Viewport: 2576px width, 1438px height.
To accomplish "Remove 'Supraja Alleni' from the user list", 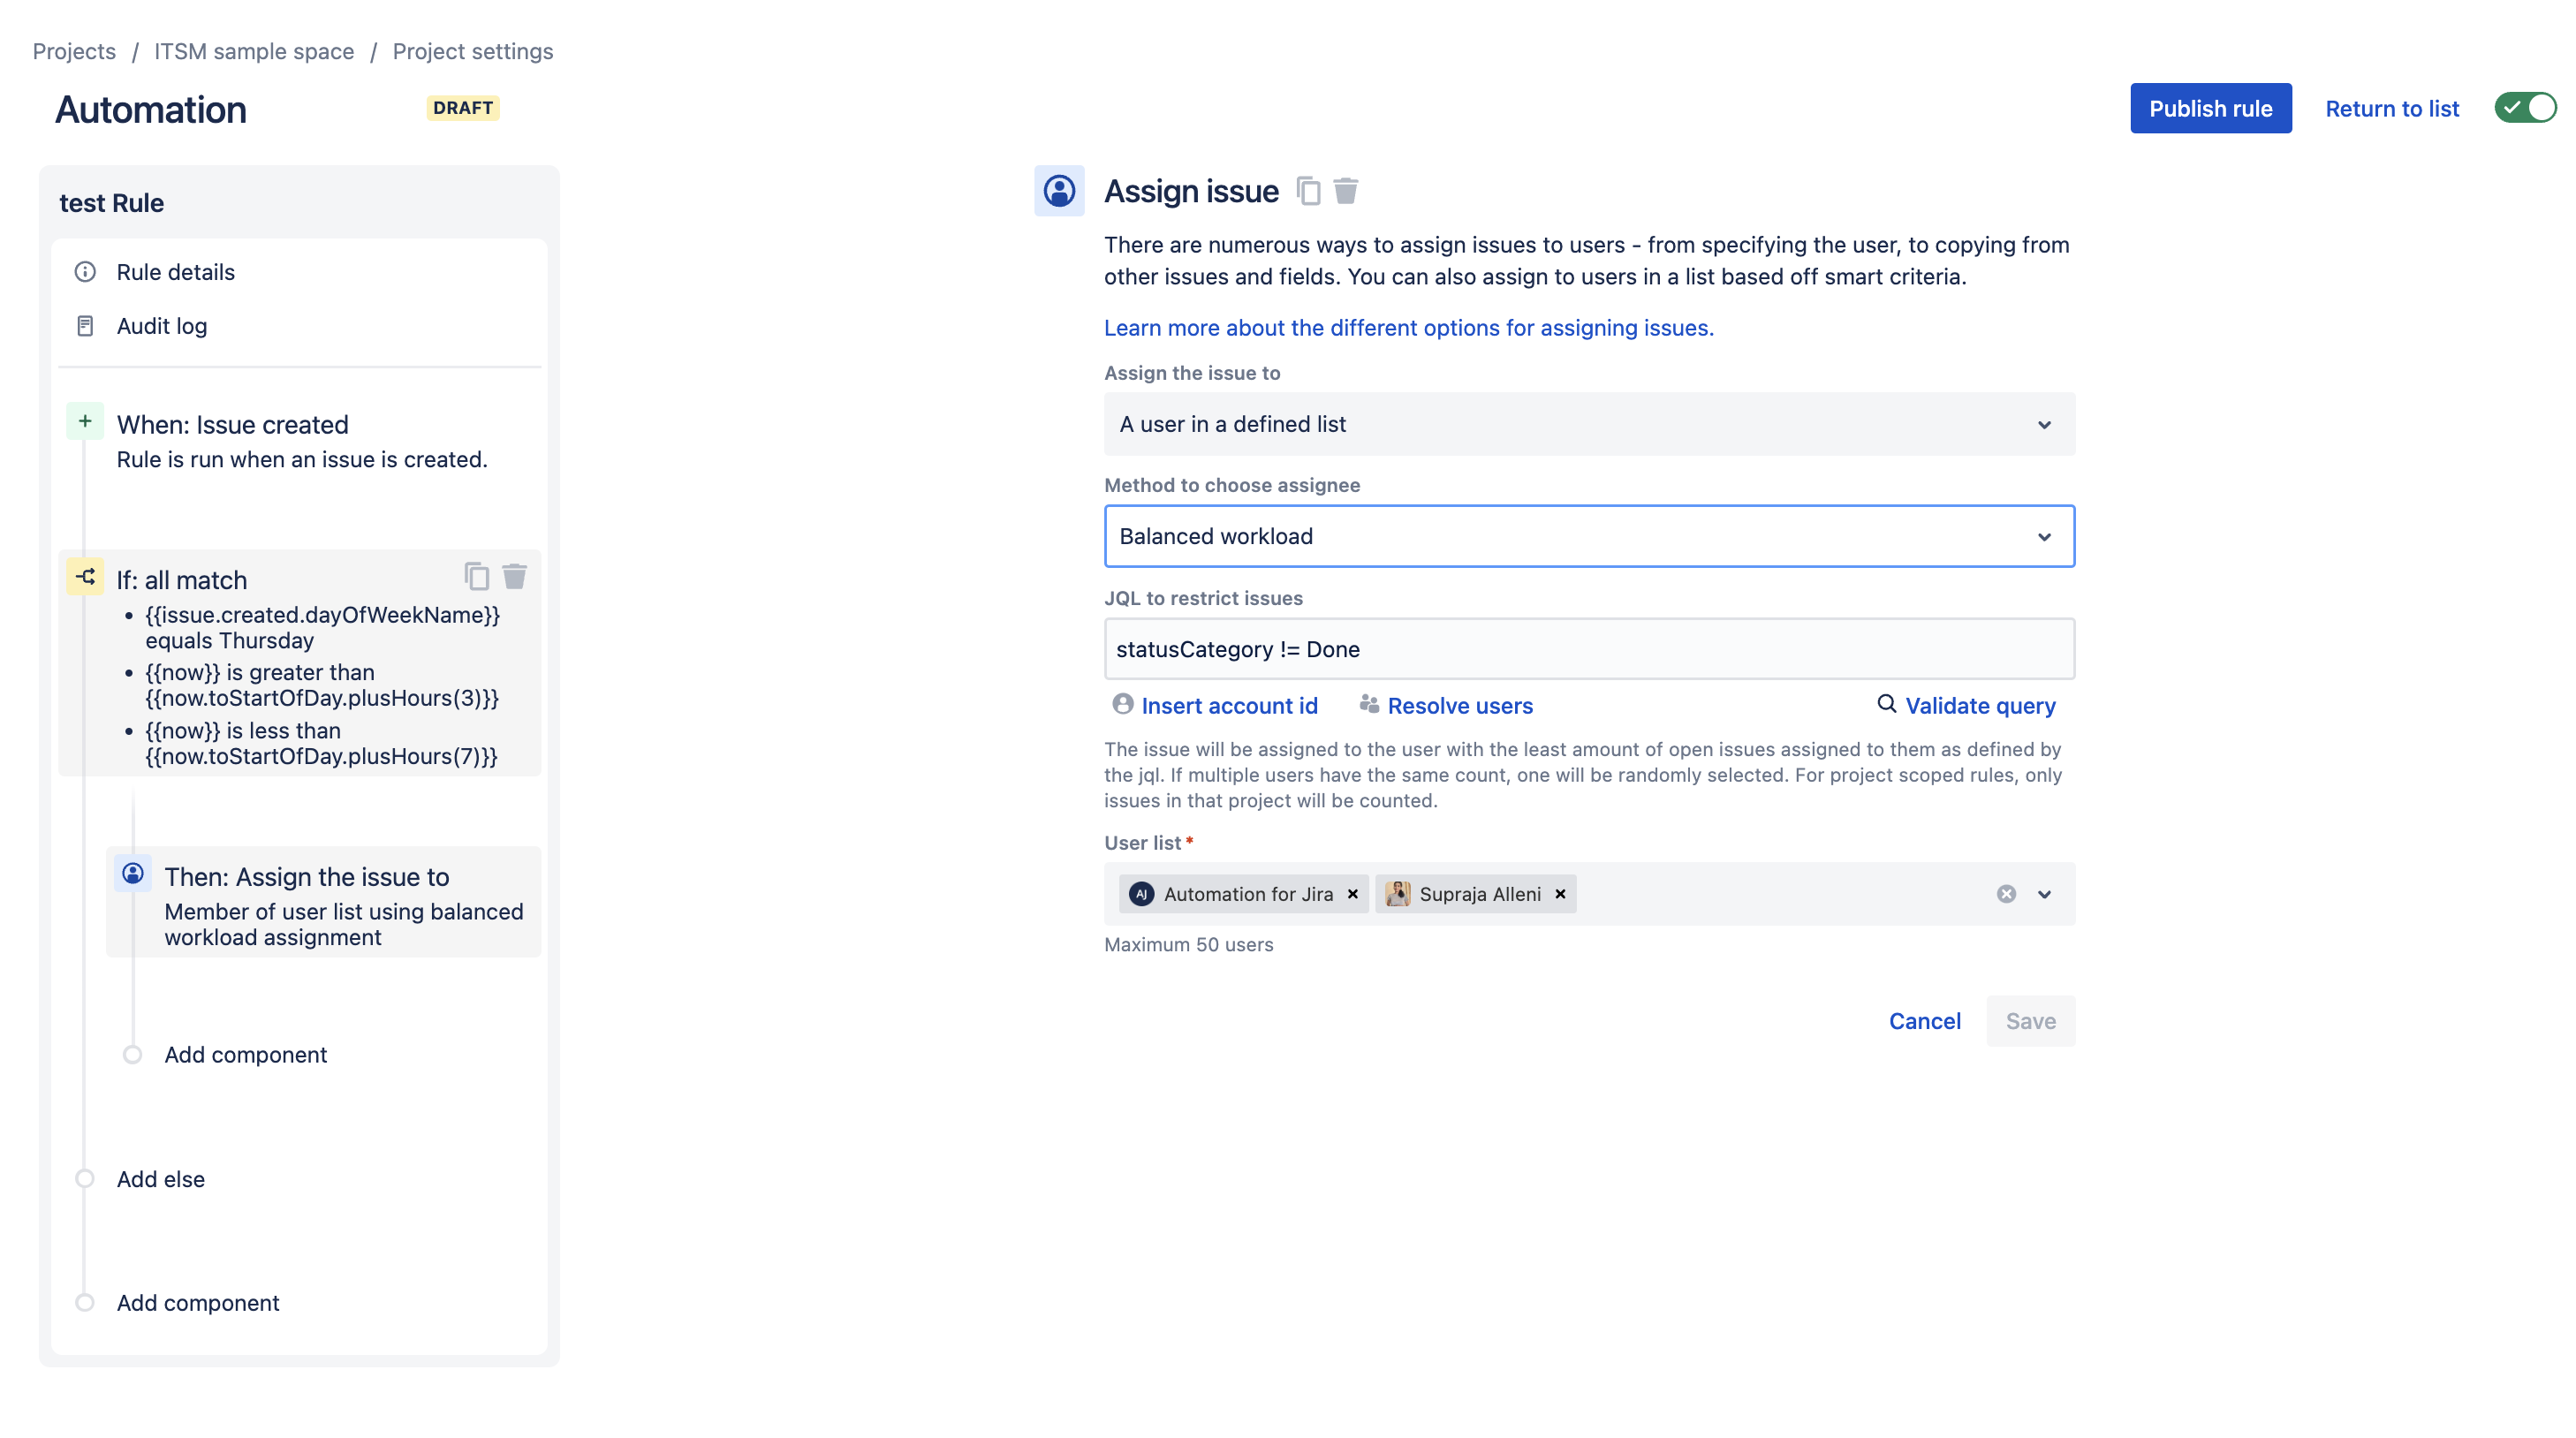I will coord(1560,894).
